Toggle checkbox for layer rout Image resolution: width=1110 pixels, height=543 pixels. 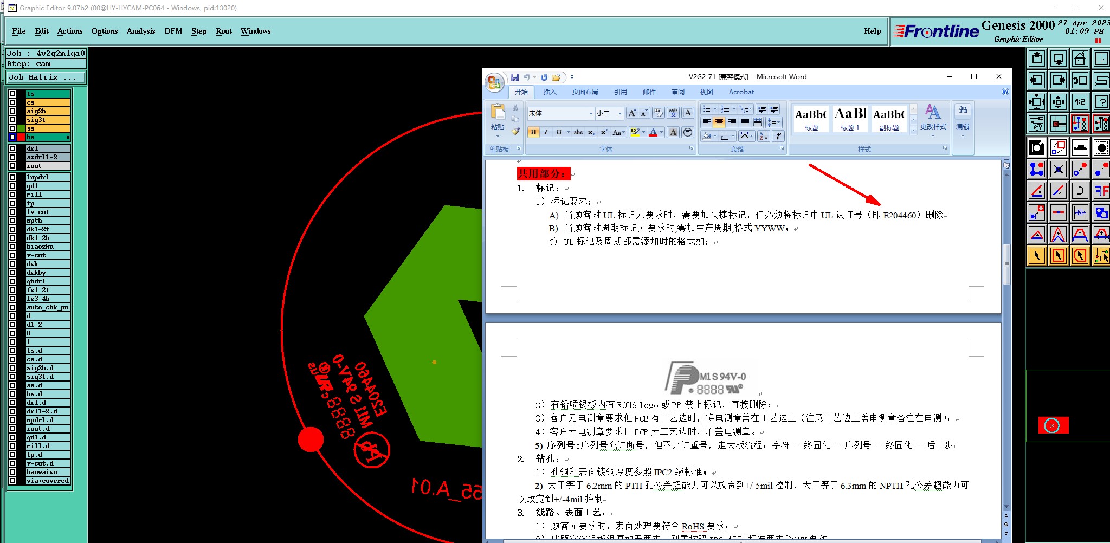12,166
